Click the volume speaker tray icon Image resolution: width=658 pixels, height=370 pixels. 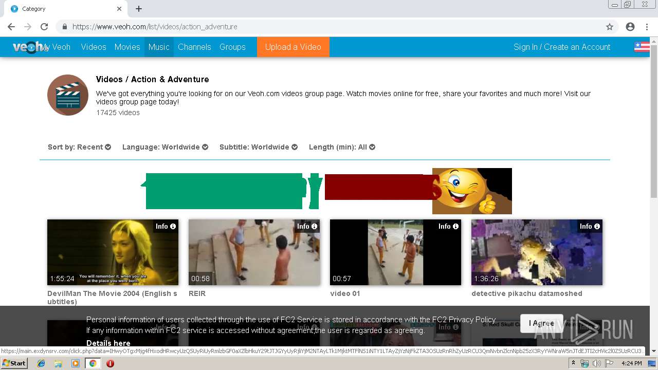(x=596, y=363)
